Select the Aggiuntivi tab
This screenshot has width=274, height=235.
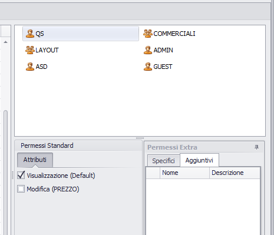199,160
